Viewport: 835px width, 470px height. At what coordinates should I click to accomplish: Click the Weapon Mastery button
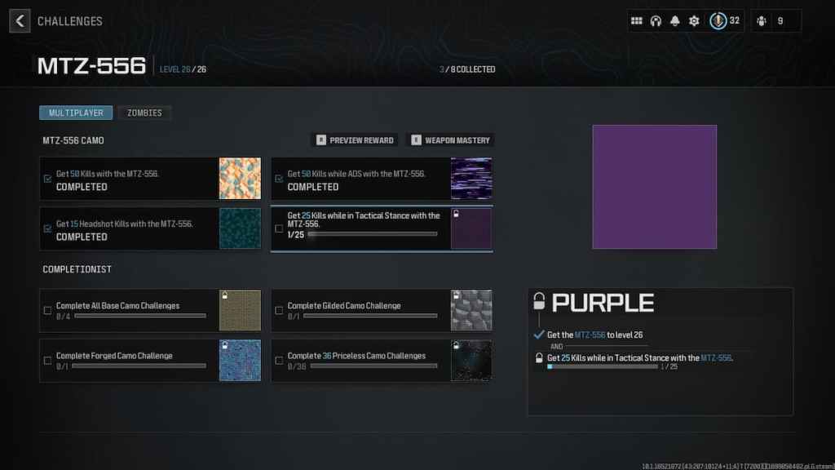[450, 140]
